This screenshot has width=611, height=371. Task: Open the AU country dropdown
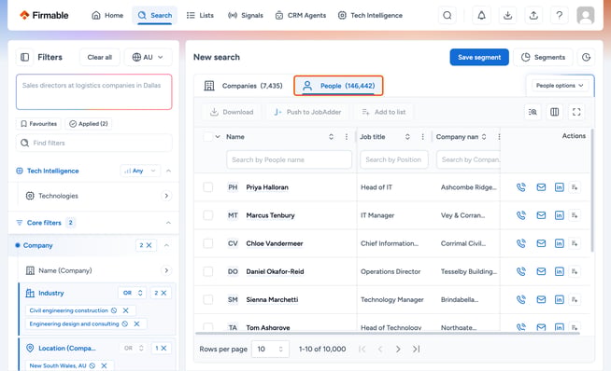coord(148,57)
